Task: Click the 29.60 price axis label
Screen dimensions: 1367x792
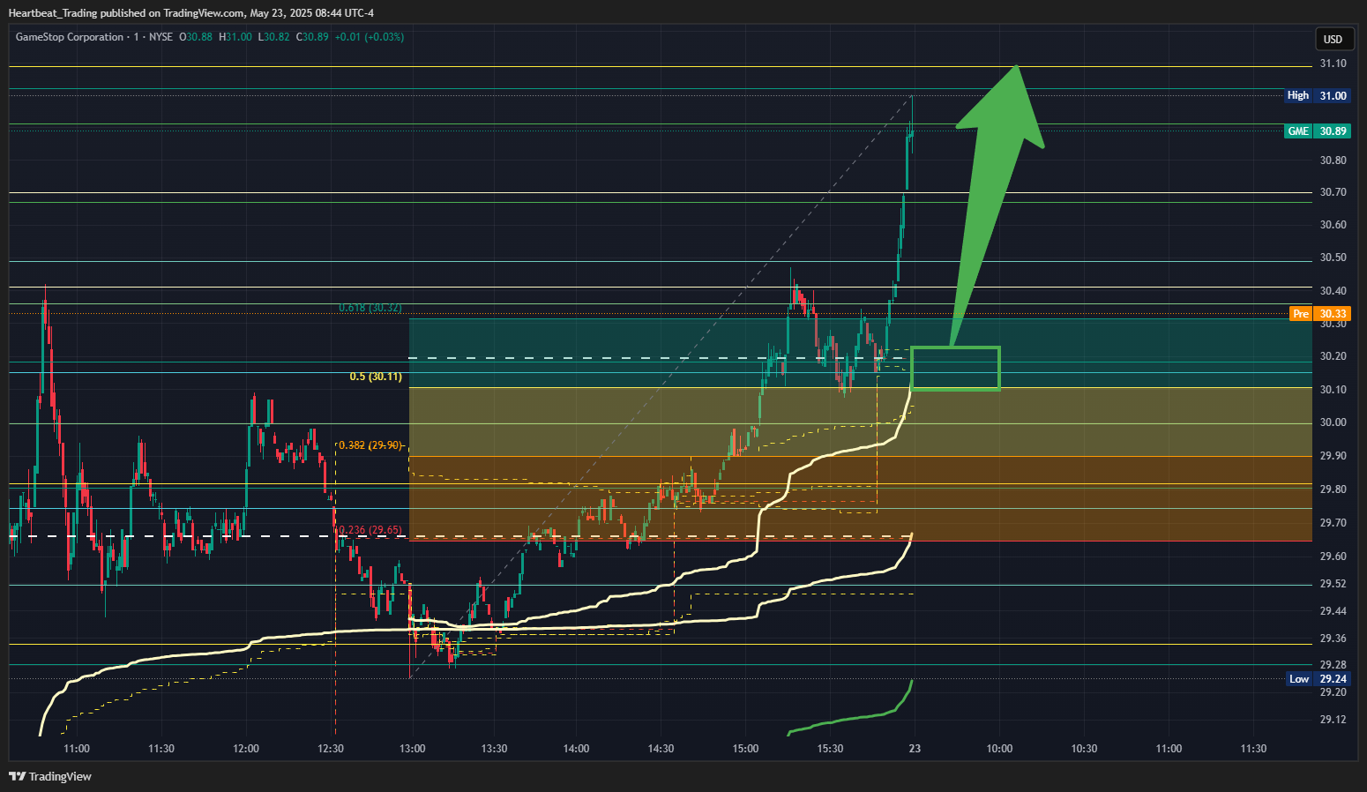Action: point(1333,557)
